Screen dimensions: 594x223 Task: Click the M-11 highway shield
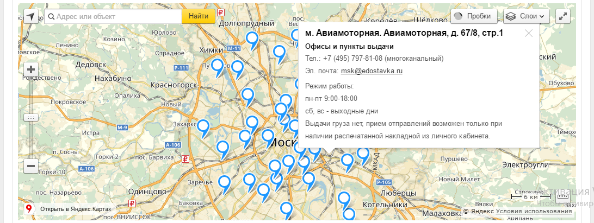(x=234, y=49)
